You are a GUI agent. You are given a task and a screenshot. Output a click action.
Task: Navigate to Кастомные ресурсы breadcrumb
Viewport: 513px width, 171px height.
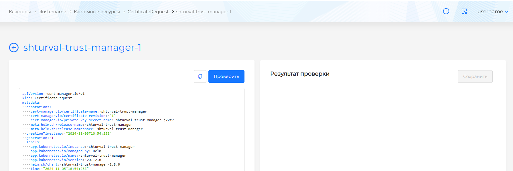click(x=97, y=12)
